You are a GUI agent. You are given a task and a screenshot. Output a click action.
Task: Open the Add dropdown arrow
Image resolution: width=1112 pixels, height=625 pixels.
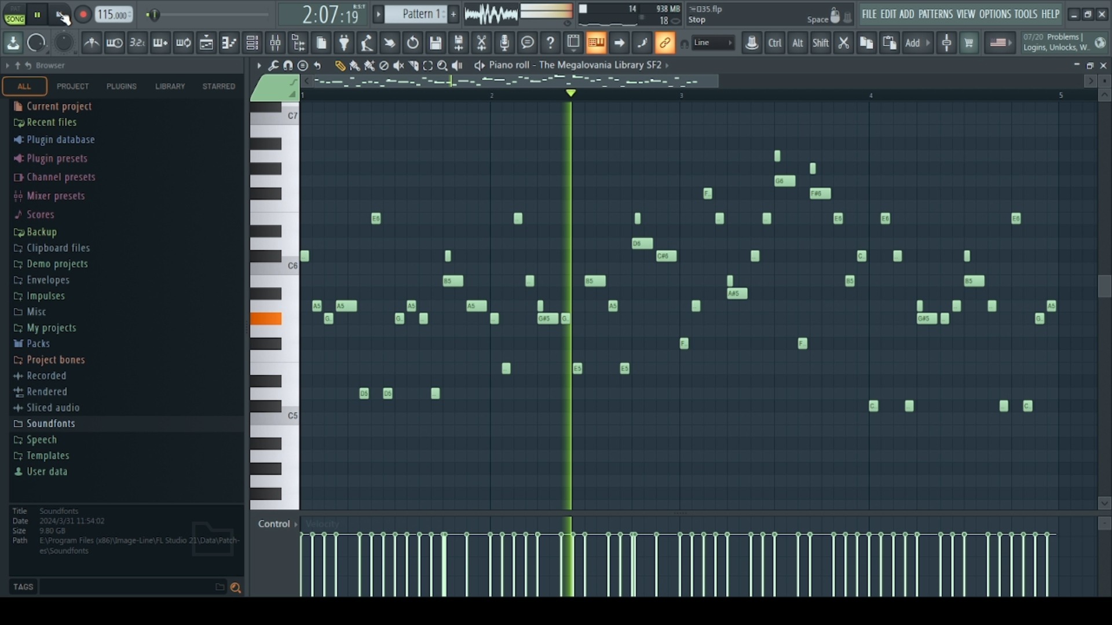[x=928, y=43]
